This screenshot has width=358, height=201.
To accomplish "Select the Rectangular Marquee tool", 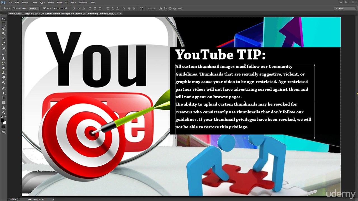I will coord(4,24).
